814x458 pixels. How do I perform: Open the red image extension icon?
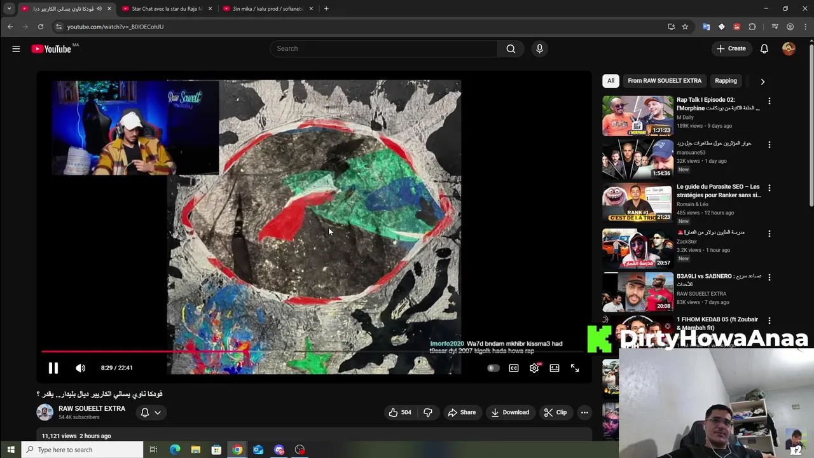click(x=736, y=27)
